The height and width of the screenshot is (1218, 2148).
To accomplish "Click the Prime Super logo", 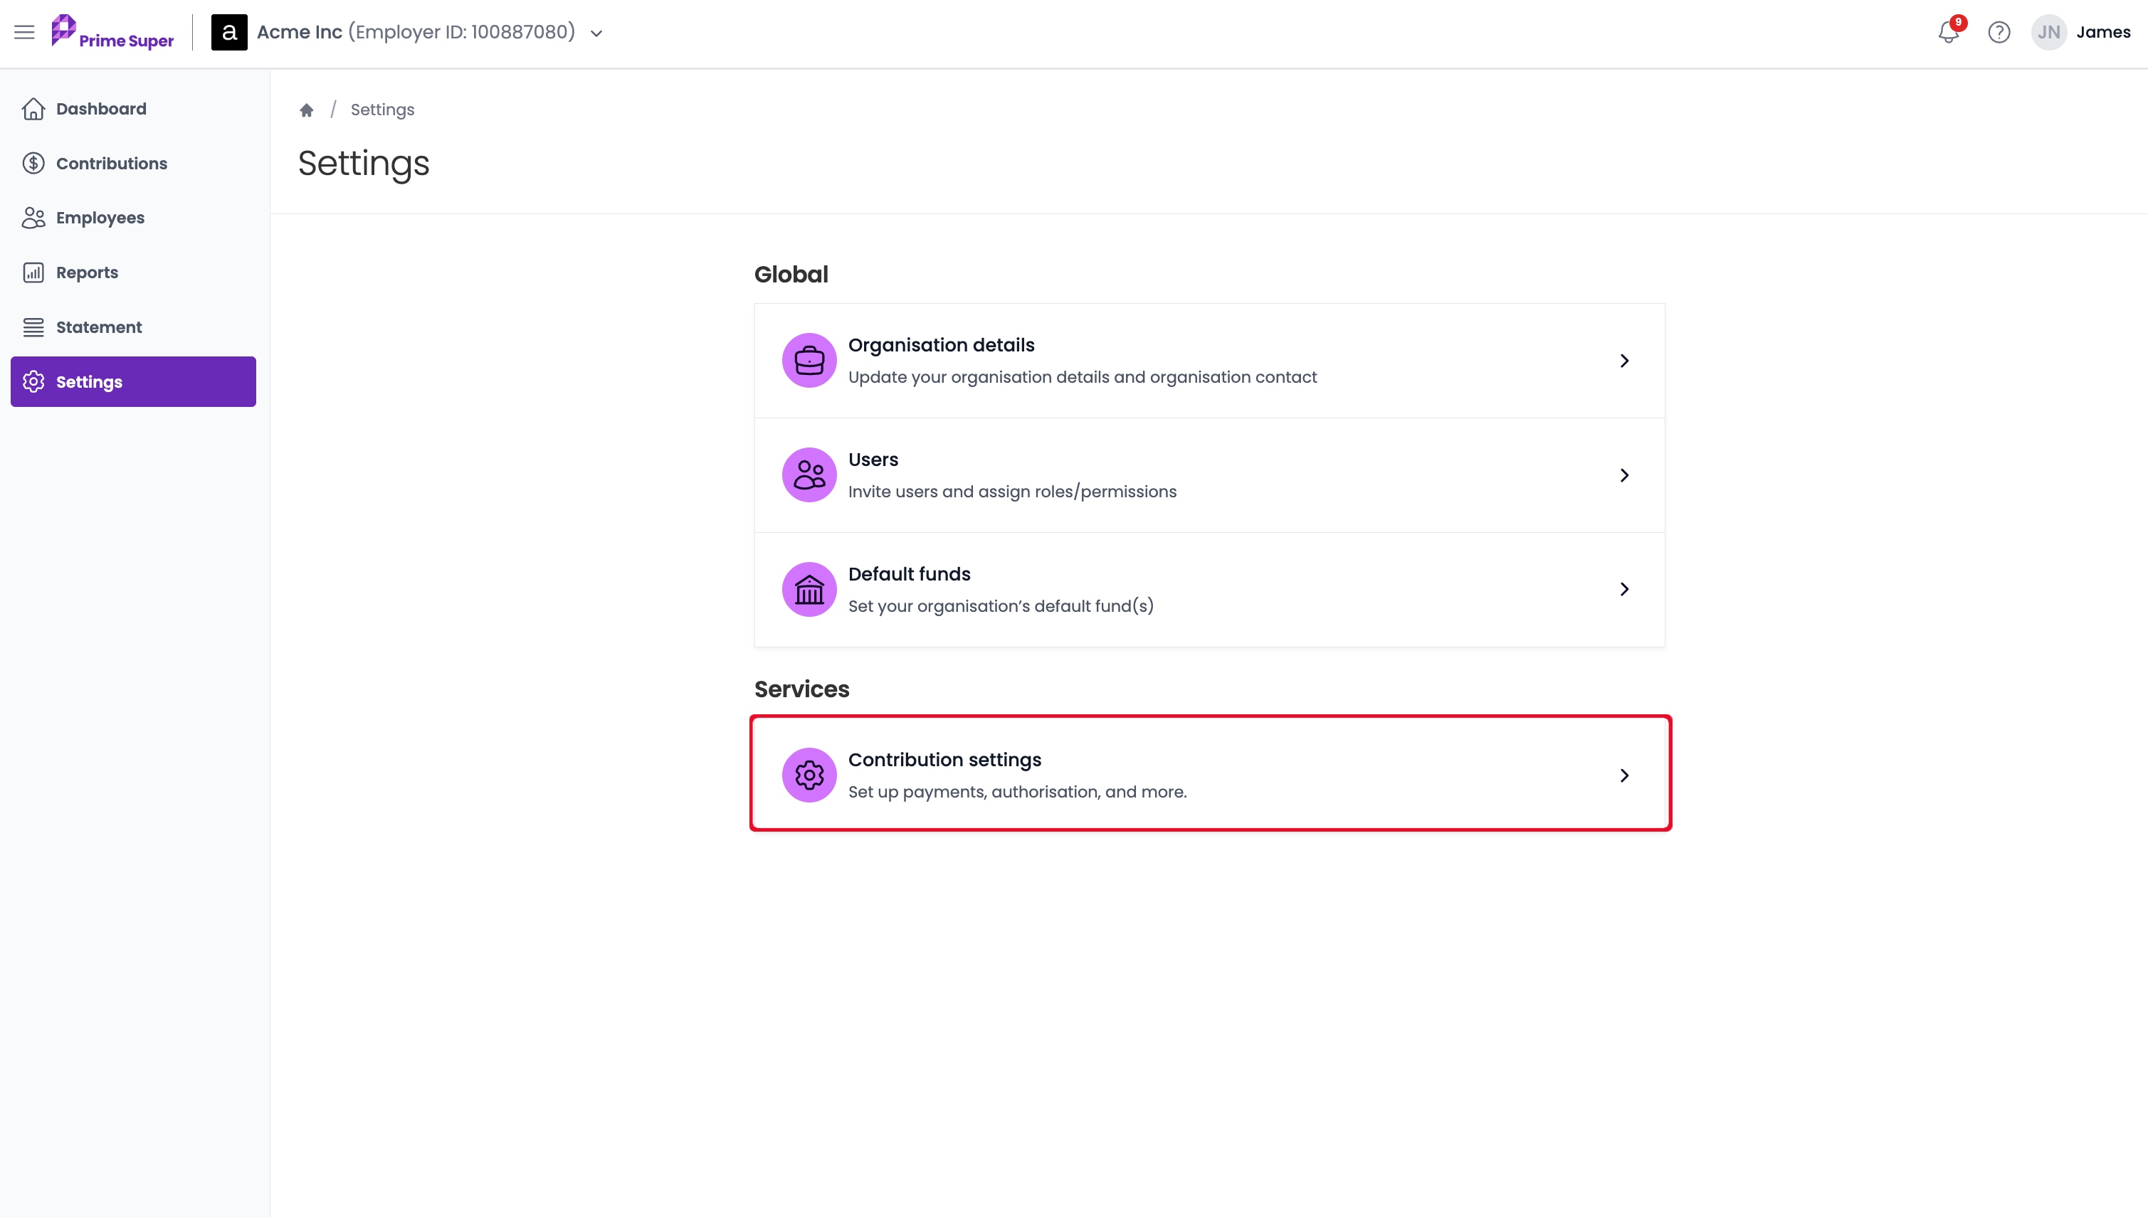I will 112,33.
